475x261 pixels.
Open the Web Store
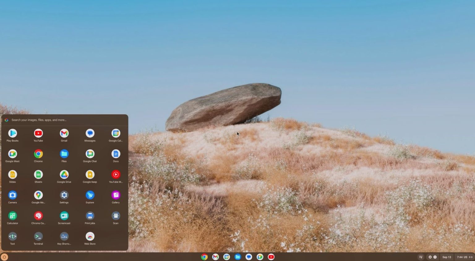pos(90,236)
